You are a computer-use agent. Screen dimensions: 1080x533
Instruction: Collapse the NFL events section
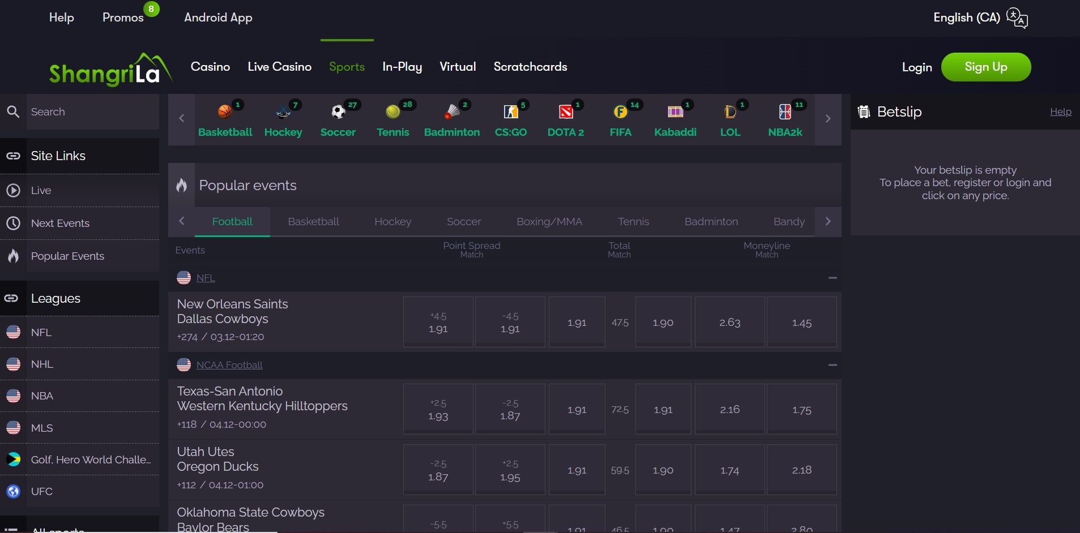point(833,278)
